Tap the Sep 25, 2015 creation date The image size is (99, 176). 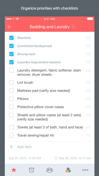[25, 158]
